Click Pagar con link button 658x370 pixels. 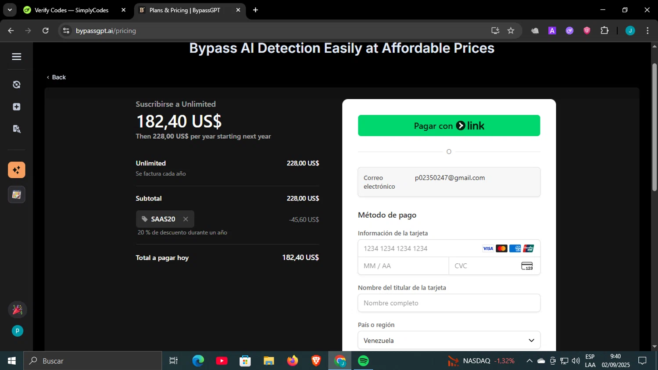pos(449,126)
